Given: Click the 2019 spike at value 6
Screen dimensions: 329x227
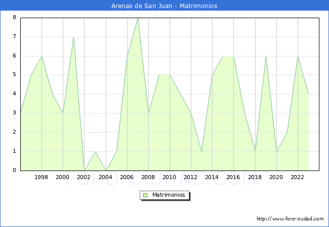Looking at the screenshot, I should point(266,56).
